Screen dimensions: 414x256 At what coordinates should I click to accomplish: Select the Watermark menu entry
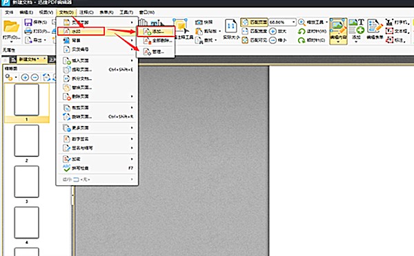(81, 32)
